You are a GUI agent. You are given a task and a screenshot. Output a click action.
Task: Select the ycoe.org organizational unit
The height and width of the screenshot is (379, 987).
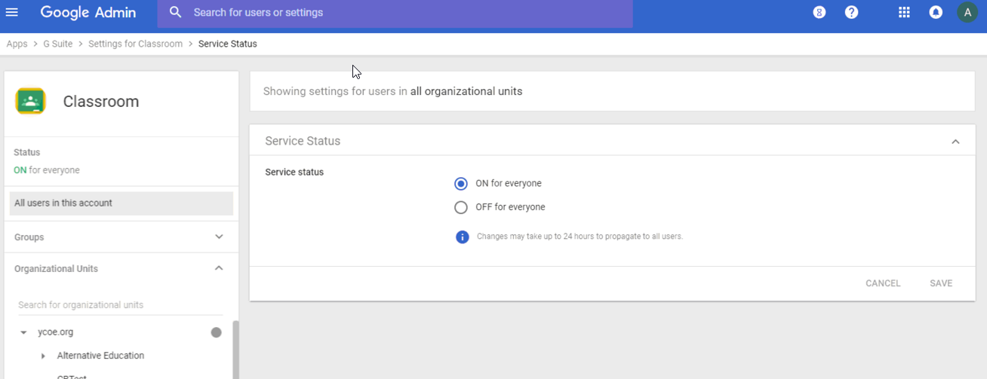[55, 332]
